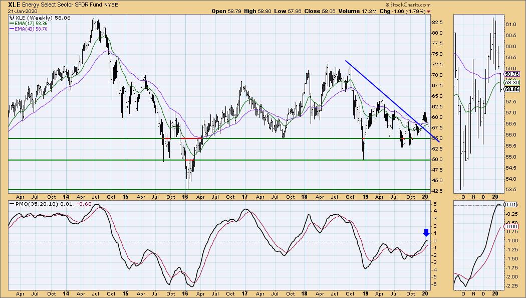Select the XLE ticker symbol in the title
The height and width of the screenshot is (298, 526).
(15, 5)
